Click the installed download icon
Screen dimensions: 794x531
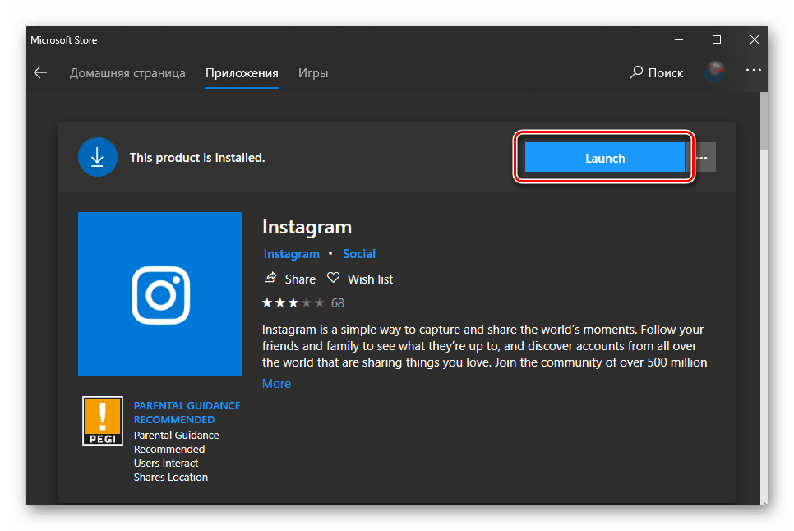coord(98,158)
